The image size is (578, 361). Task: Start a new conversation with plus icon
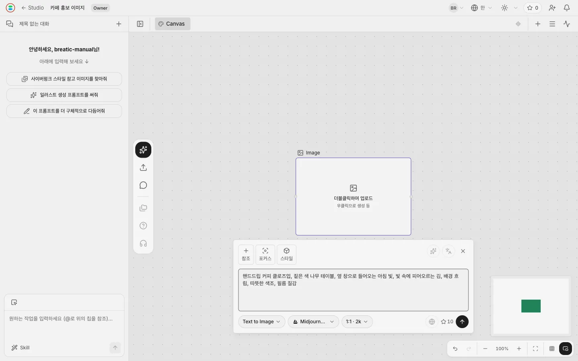[119, 24]
